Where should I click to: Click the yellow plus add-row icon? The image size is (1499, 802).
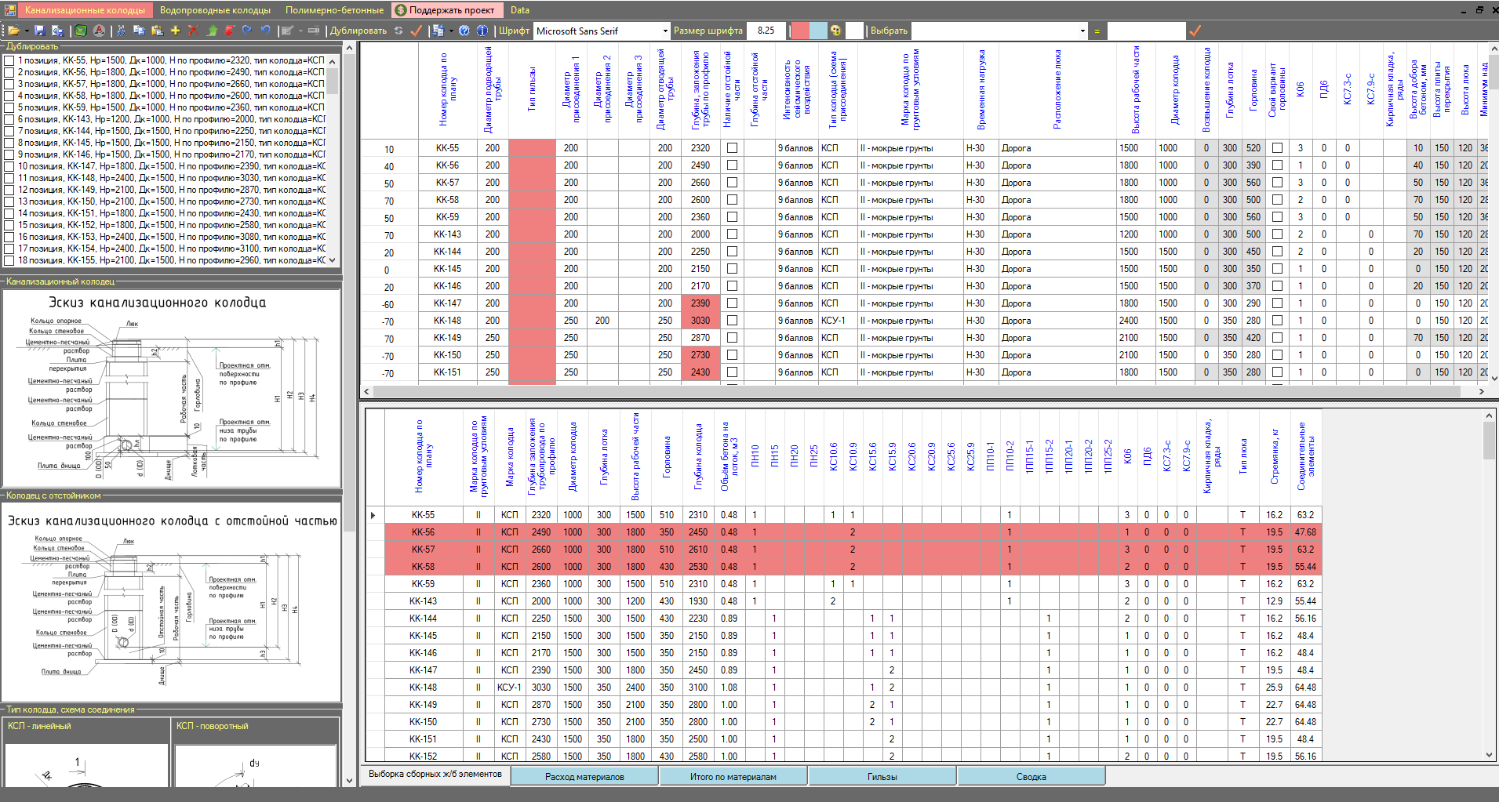(175, 31)
